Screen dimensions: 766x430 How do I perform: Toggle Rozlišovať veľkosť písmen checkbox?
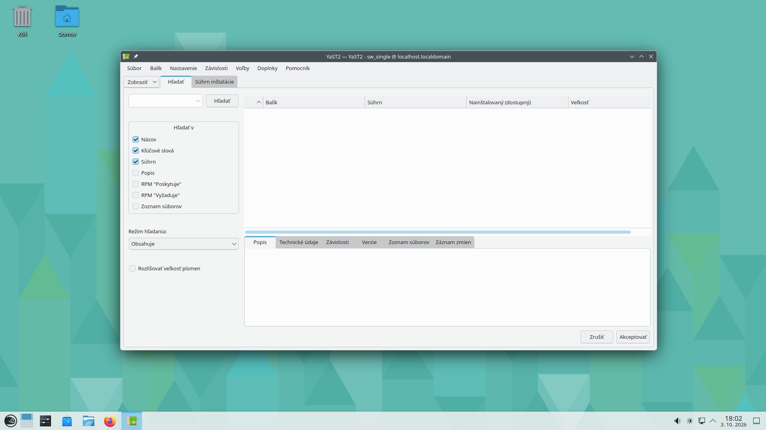tap(132, 268)
